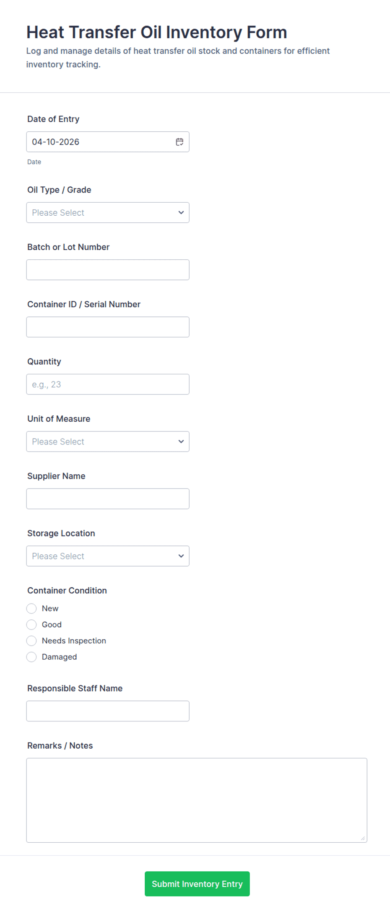Image resolution: width=390 pixels, height=917 pixels.
Task: Click the Batch or Lot Number field
Action: pos(108,270)
